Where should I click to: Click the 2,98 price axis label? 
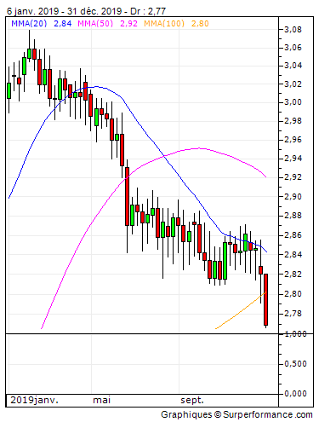pyautogui.click(x=293, y=121)
